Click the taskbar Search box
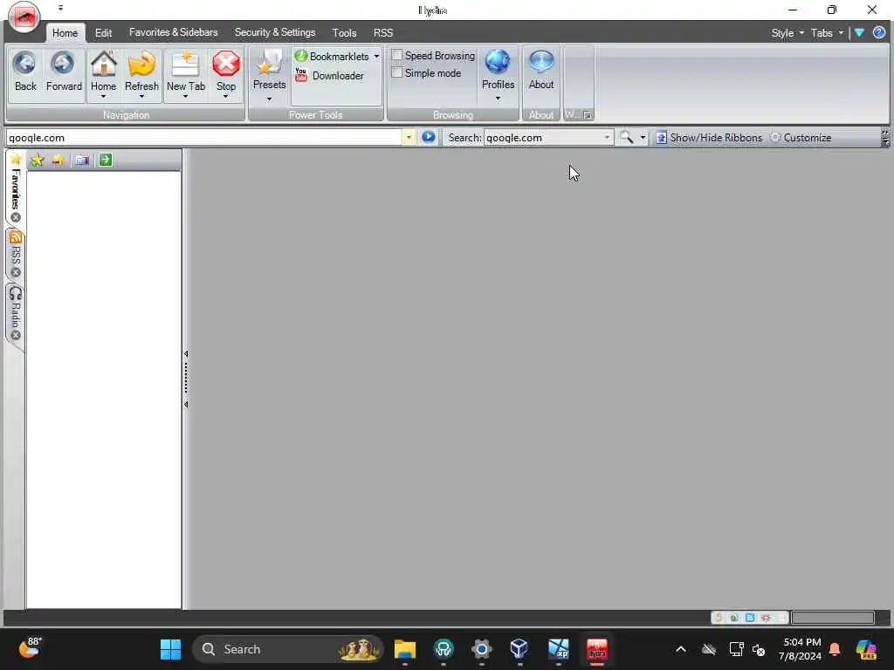894x670 pixels. pyautogui.click(x=287, y=649)
